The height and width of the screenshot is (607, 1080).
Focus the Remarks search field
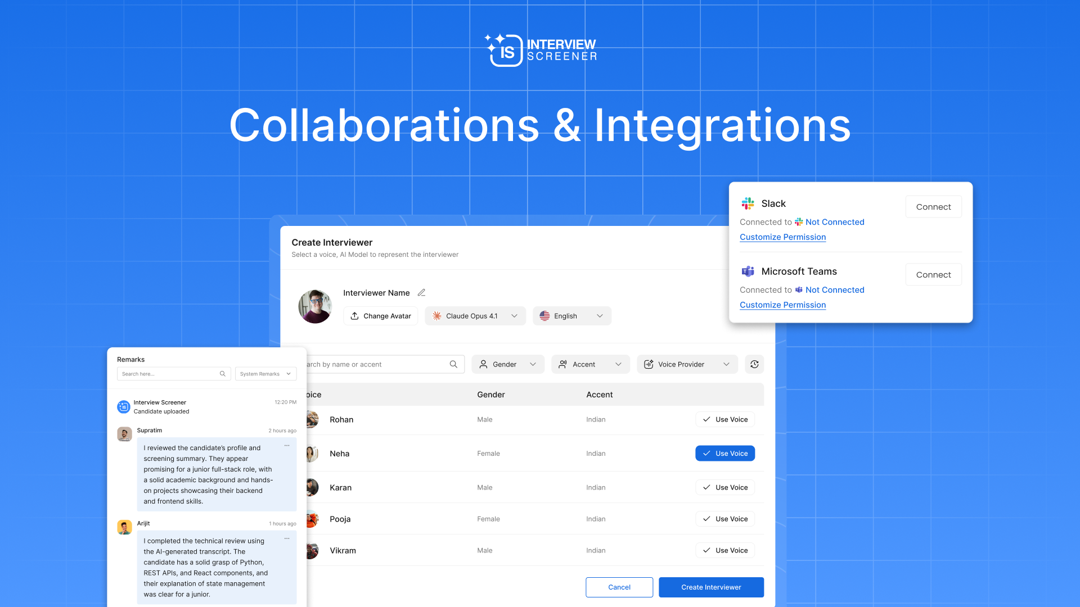(174, 374)
